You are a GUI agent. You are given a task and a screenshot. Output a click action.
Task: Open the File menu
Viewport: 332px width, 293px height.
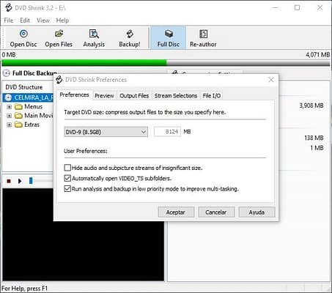(x=9, y=21)
